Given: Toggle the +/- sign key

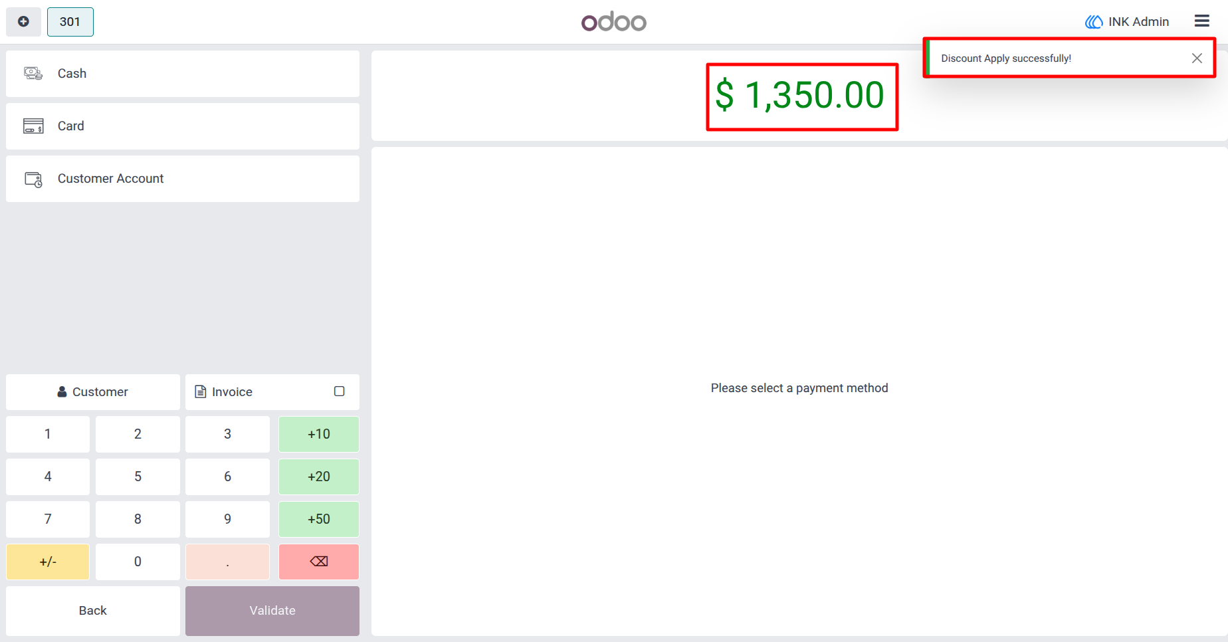Looking at the screenshot, I should [x=48, y=562].
